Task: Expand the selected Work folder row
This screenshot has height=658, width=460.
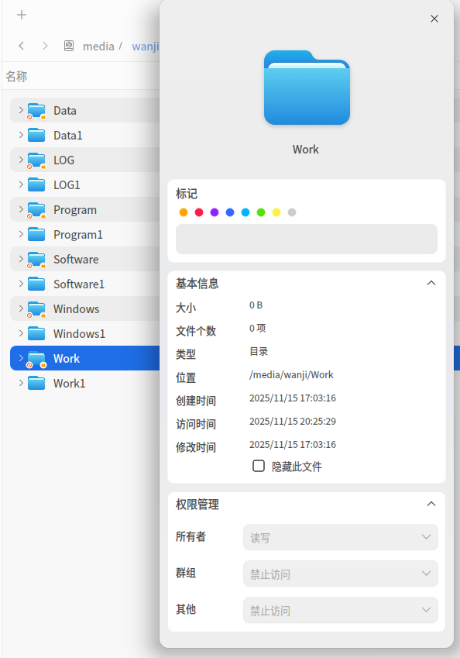Action: (21, 358)
